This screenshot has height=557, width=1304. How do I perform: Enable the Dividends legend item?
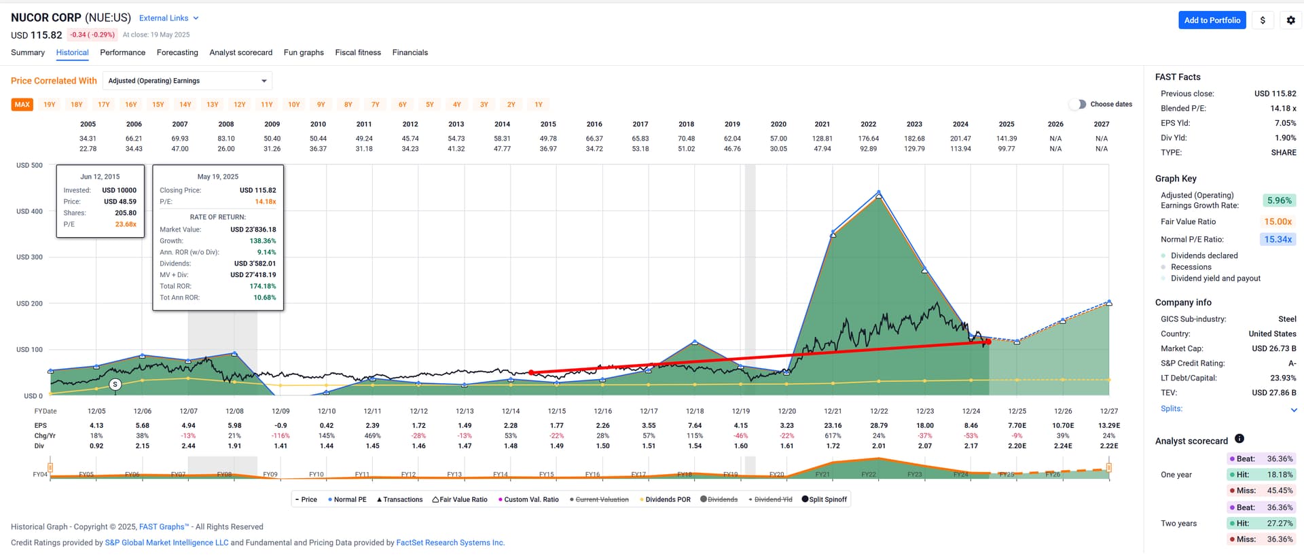coord(719,499)
